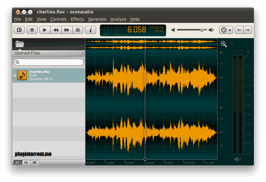Play the audio with the Play button
The image size is (266, 182).
[x=45, y=30]
